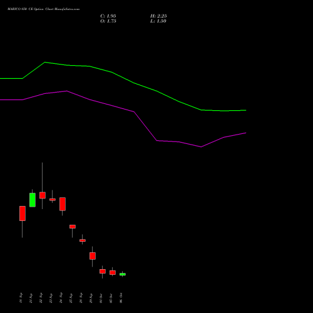This screenshot has width=313, height=313.
Task: Click the red candle above 18 Sep
Action: click(23, 213)
